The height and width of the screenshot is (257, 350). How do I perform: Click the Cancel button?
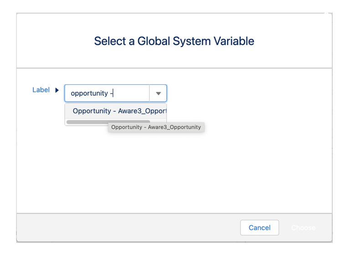(260, 227)
